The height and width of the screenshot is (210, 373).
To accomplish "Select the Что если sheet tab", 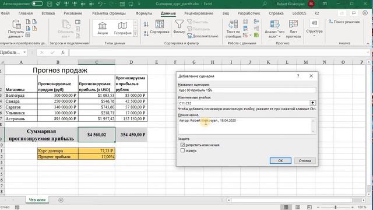I will click(37, 199).
